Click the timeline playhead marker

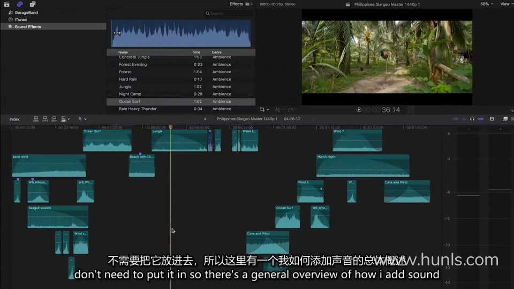171,127
